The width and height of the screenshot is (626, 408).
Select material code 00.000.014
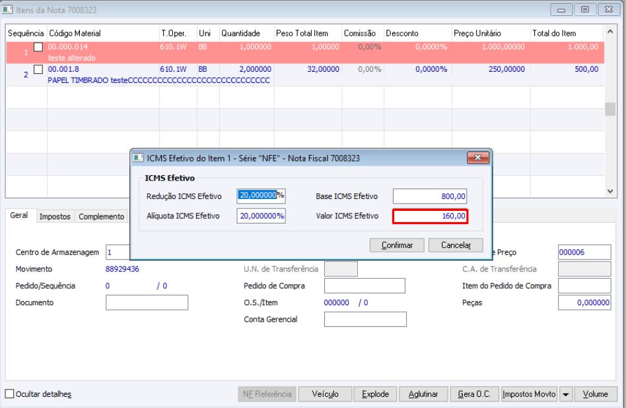68,47
